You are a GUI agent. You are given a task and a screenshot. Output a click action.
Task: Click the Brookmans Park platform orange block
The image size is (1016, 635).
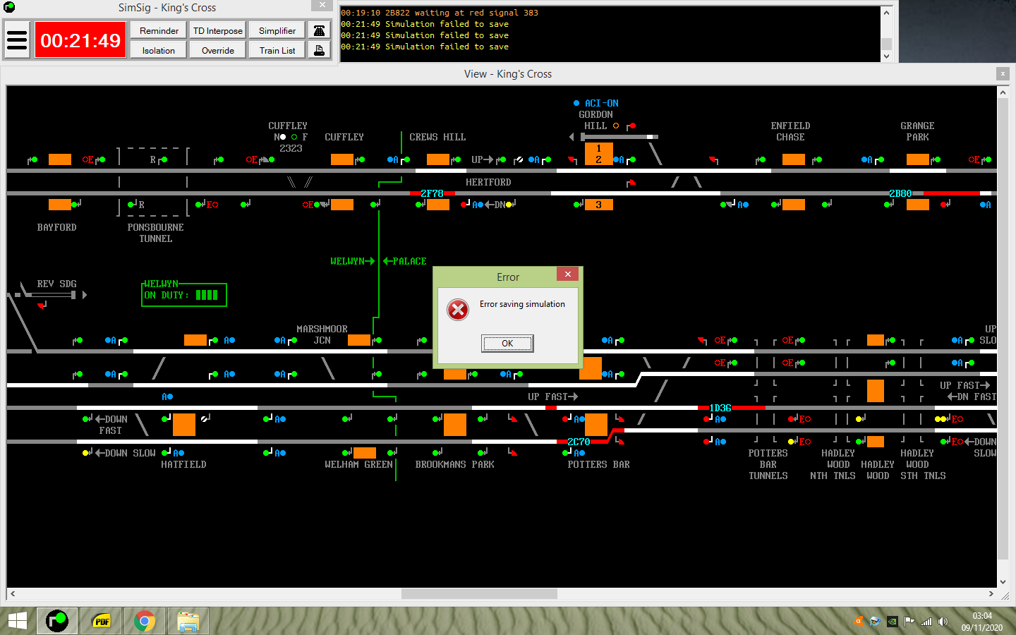454,425
